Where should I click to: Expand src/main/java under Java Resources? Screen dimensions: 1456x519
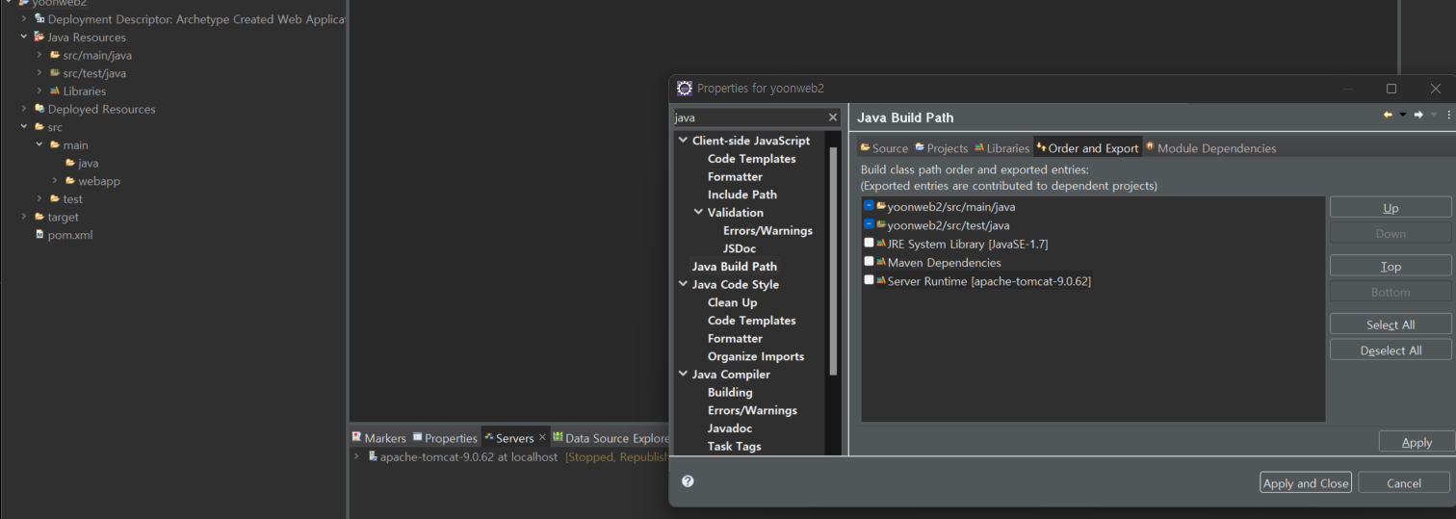click(x=39, y=55)
